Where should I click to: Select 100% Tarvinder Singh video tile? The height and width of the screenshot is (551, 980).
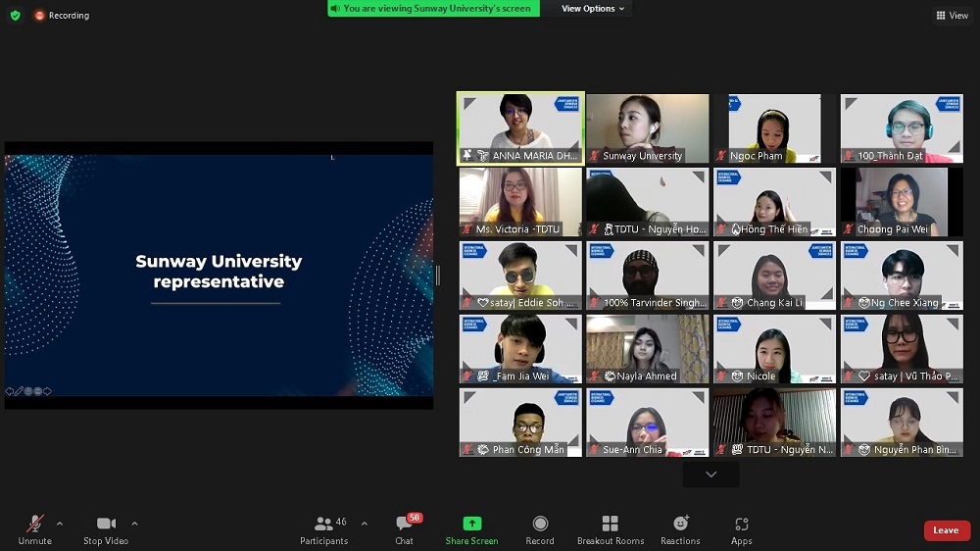pos(648,275)
